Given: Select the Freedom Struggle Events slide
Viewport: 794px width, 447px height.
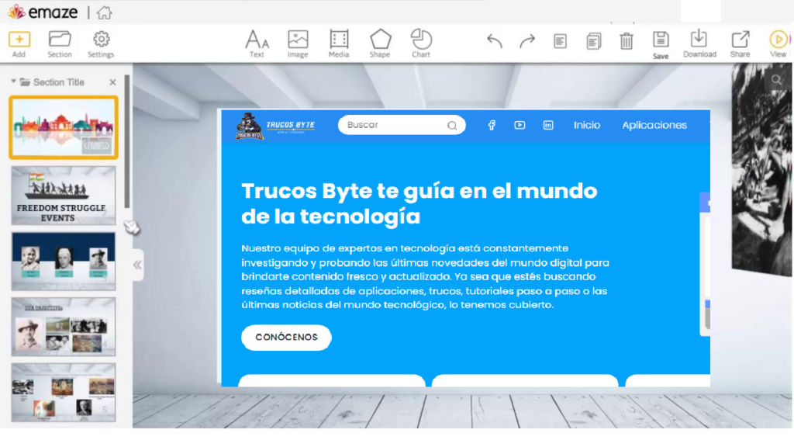Looking at the screenshot, I should [x=64, y=196].
